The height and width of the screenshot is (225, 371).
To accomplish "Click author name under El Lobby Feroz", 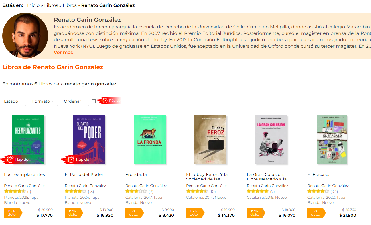I will [x=207, y=186].
